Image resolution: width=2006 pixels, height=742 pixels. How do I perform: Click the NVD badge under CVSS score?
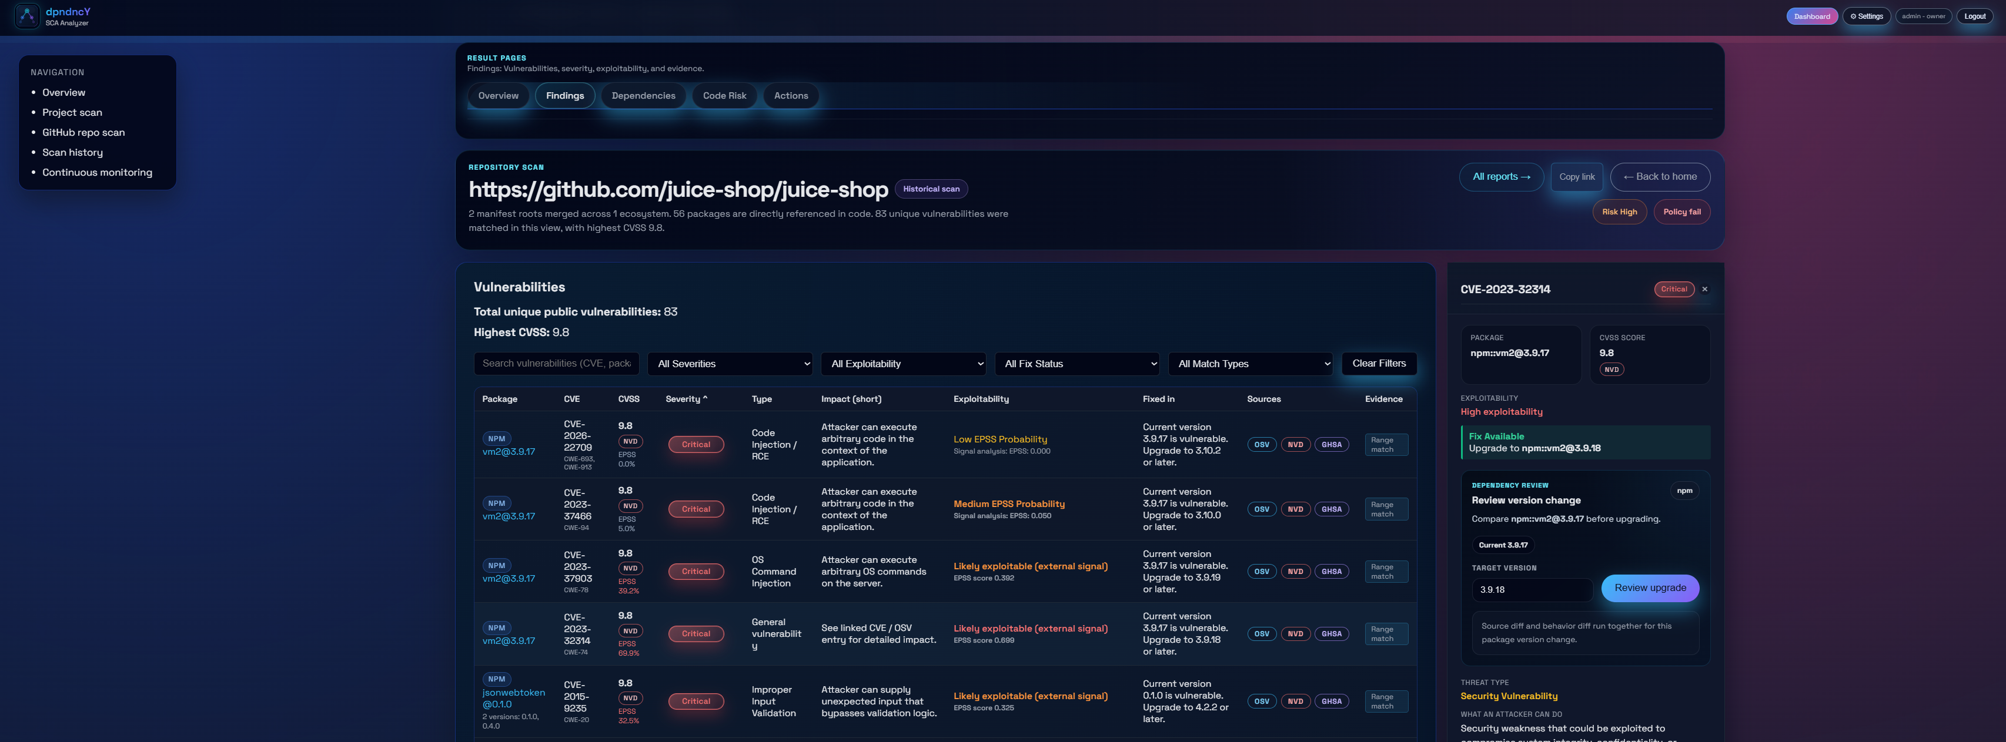[1611, 370]
